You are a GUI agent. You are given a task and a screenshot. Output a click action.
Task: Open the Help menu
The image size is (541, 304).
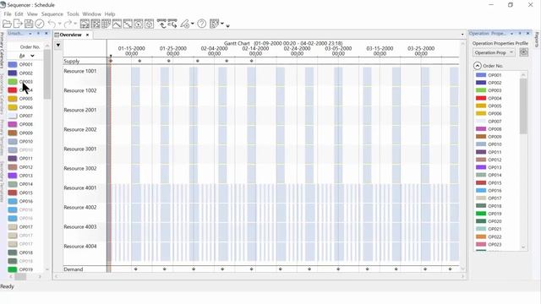point(110,14)
